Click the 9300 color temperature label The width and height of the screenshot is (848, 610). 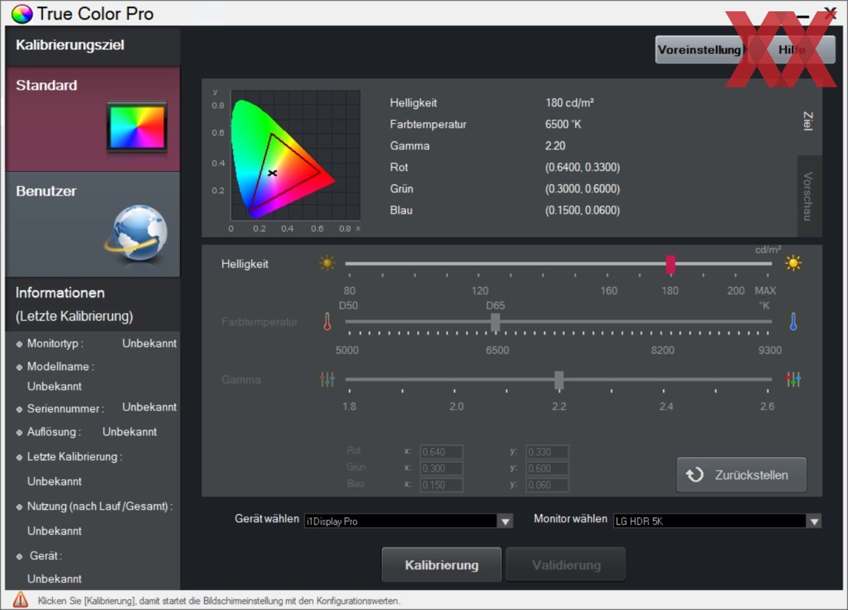click(770, 350)
